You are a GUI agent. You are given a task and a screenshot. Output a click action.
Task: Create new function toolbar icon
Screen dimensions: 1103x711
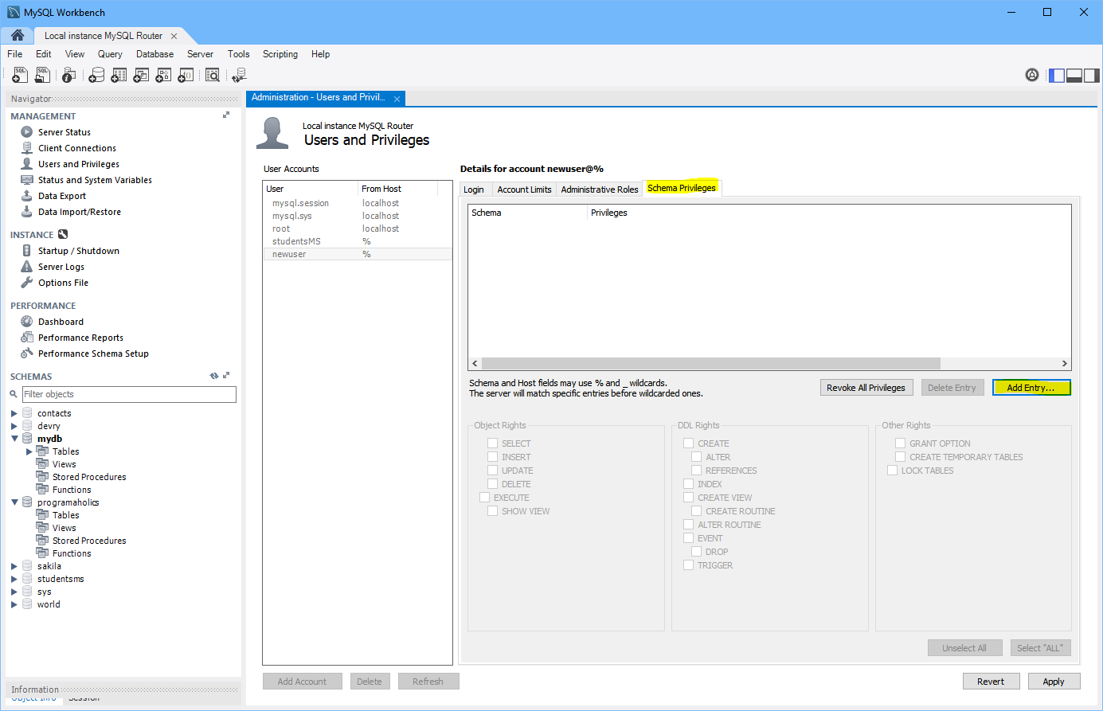click(186, 75)
